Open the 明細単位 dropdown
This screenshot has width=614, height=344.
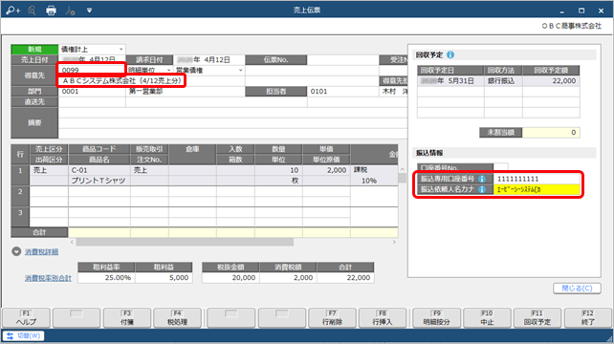point(168,70)
